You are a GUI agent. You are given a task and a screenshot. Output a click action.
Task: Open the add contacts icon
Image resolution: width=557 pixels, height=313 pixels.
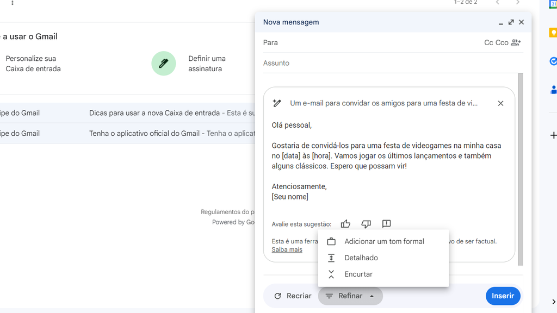[x=516, y=42]
